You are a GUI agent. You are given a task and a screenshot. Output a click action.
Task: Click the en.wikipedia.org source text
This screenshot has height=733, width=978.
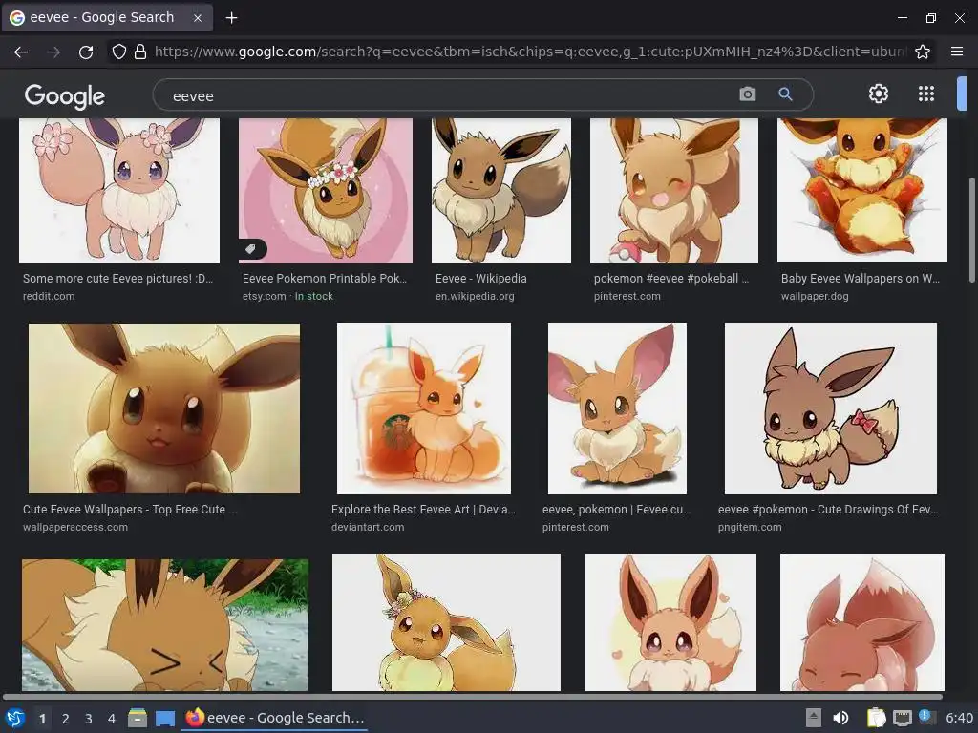[x=475, y=296]
